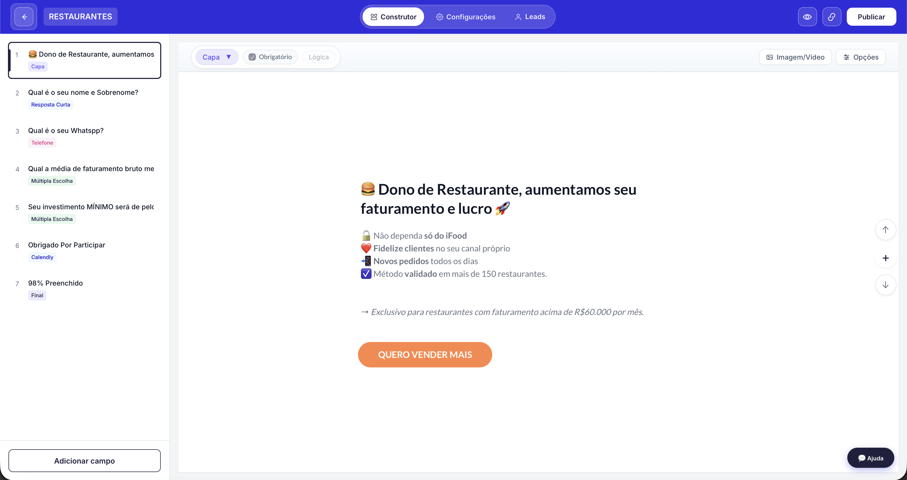
Task: Select the Construtor tab
Action: (x=393, y=17)
